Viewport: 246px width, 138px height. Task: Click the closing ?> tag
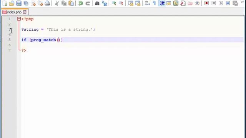point(24,50)
